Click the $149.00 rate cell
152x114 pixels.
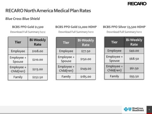click(x=86, y=69)
